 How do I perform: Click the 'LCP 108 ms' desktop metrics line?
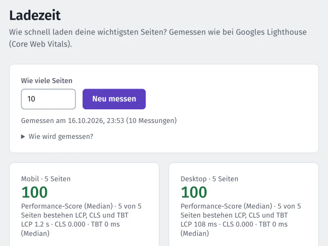[234, 229]
